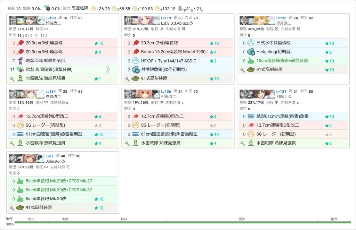Click the ★8 improvement level on 谷風丁改 lookout

click(328, 143)
